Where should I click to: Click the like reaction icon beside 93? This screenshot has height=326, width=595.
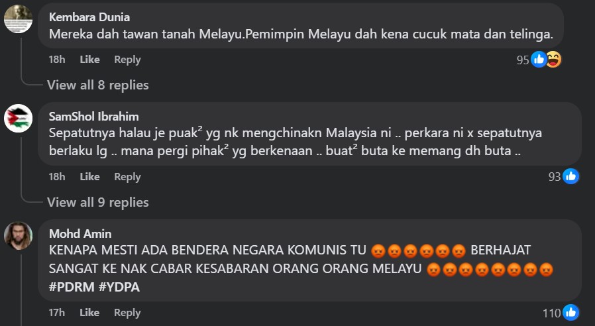click(x=570, y=176)
